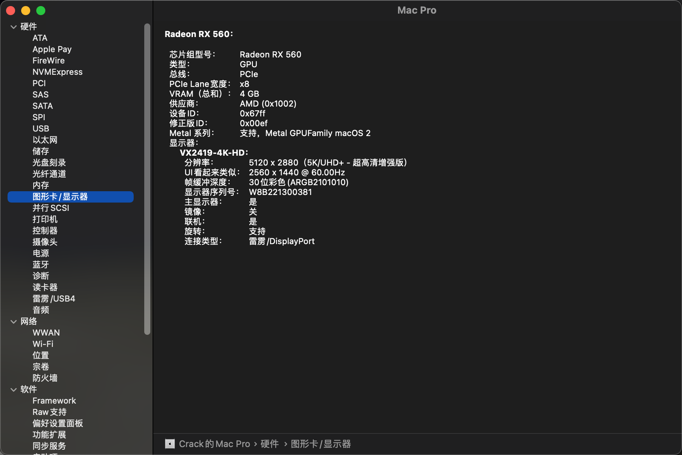The height and width of the screenshot is (455, 682).
Task: Select 宗卷 in the sidebar
Action: [41, 367]
